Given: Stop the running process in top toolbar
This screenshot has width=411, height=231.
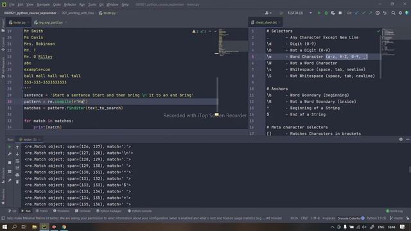Looking at the screenshot, I should click(340, 13).
